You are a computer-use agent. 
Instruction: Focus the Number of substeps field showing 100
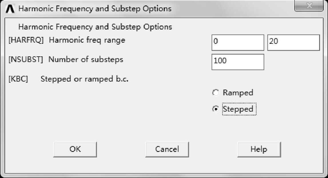coord(238,62)
